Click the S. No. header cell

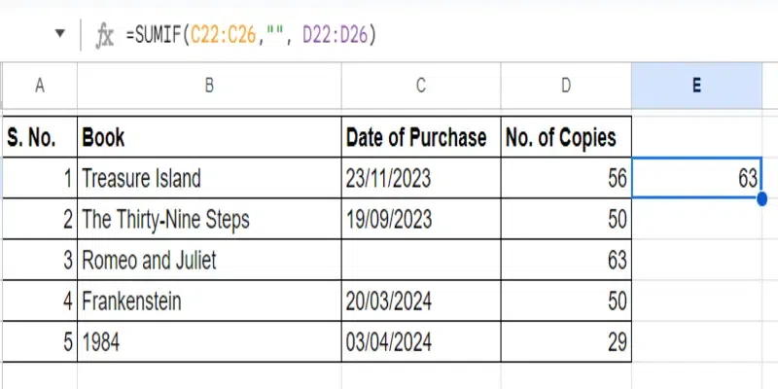pos(39,137)
